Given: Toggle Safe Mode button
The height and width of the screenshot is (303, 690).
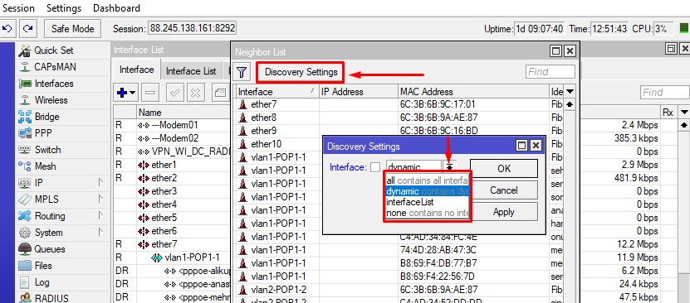Looking at the screenshot, I should (72, 28).
